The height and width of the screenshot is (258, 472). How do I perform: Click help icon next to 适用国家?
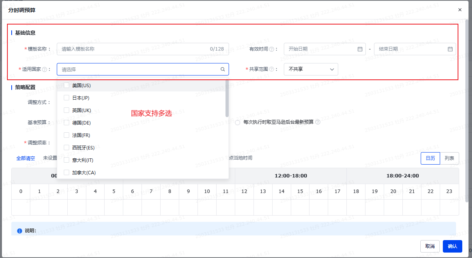click(44, 69)
